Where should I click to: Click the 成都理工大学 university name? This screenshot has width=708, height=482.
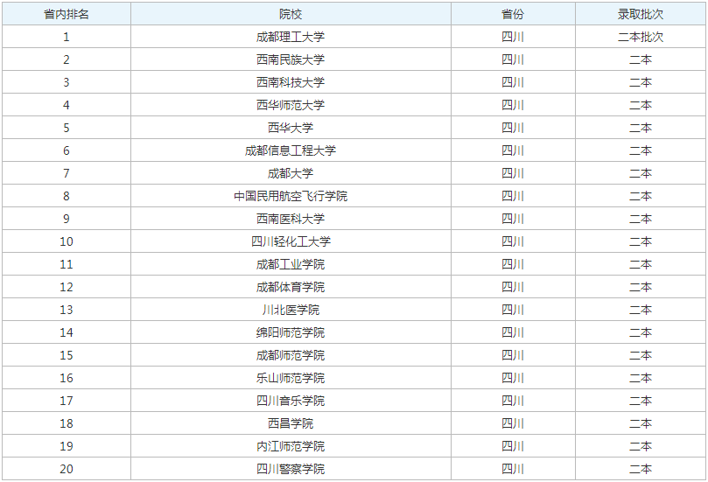290,37
